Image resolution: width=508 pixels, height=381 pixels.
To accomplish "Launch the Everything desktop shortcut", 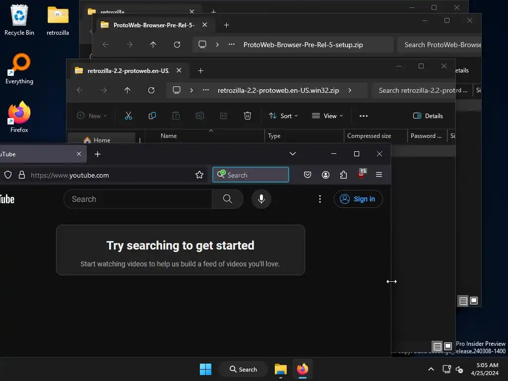I will (x=19, y=68).
